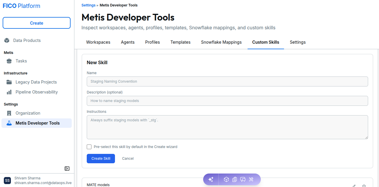This screenshot has height=187, width=379.
Task: Cancel the new skill form
Action: [128, 159]
